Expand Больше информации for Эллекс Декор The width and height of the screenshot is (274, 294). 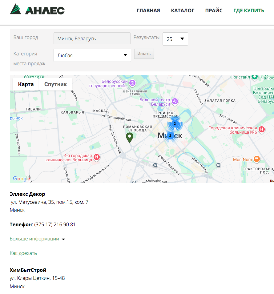coord(37,239)
